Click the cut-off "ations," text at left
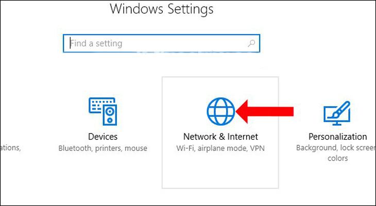 click(x=10, y=148)
